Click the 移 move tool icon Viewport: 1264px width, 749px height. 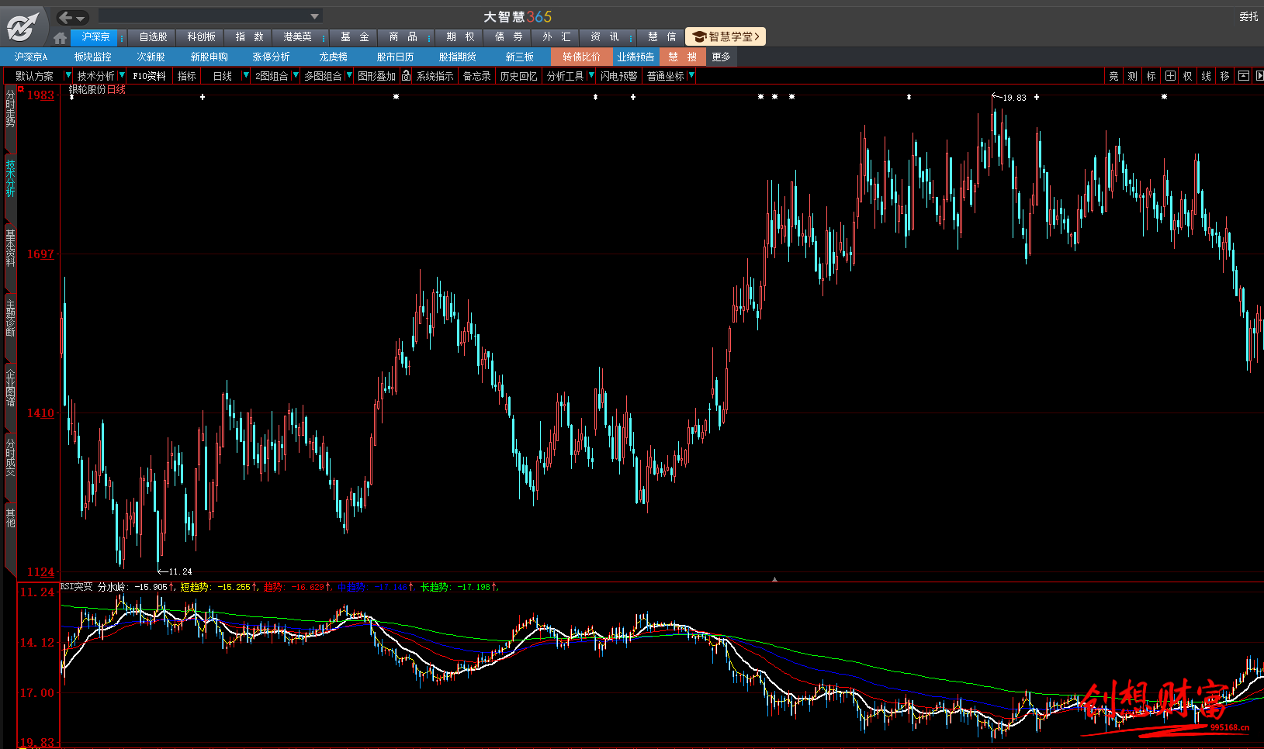[x=1224, y=75]
